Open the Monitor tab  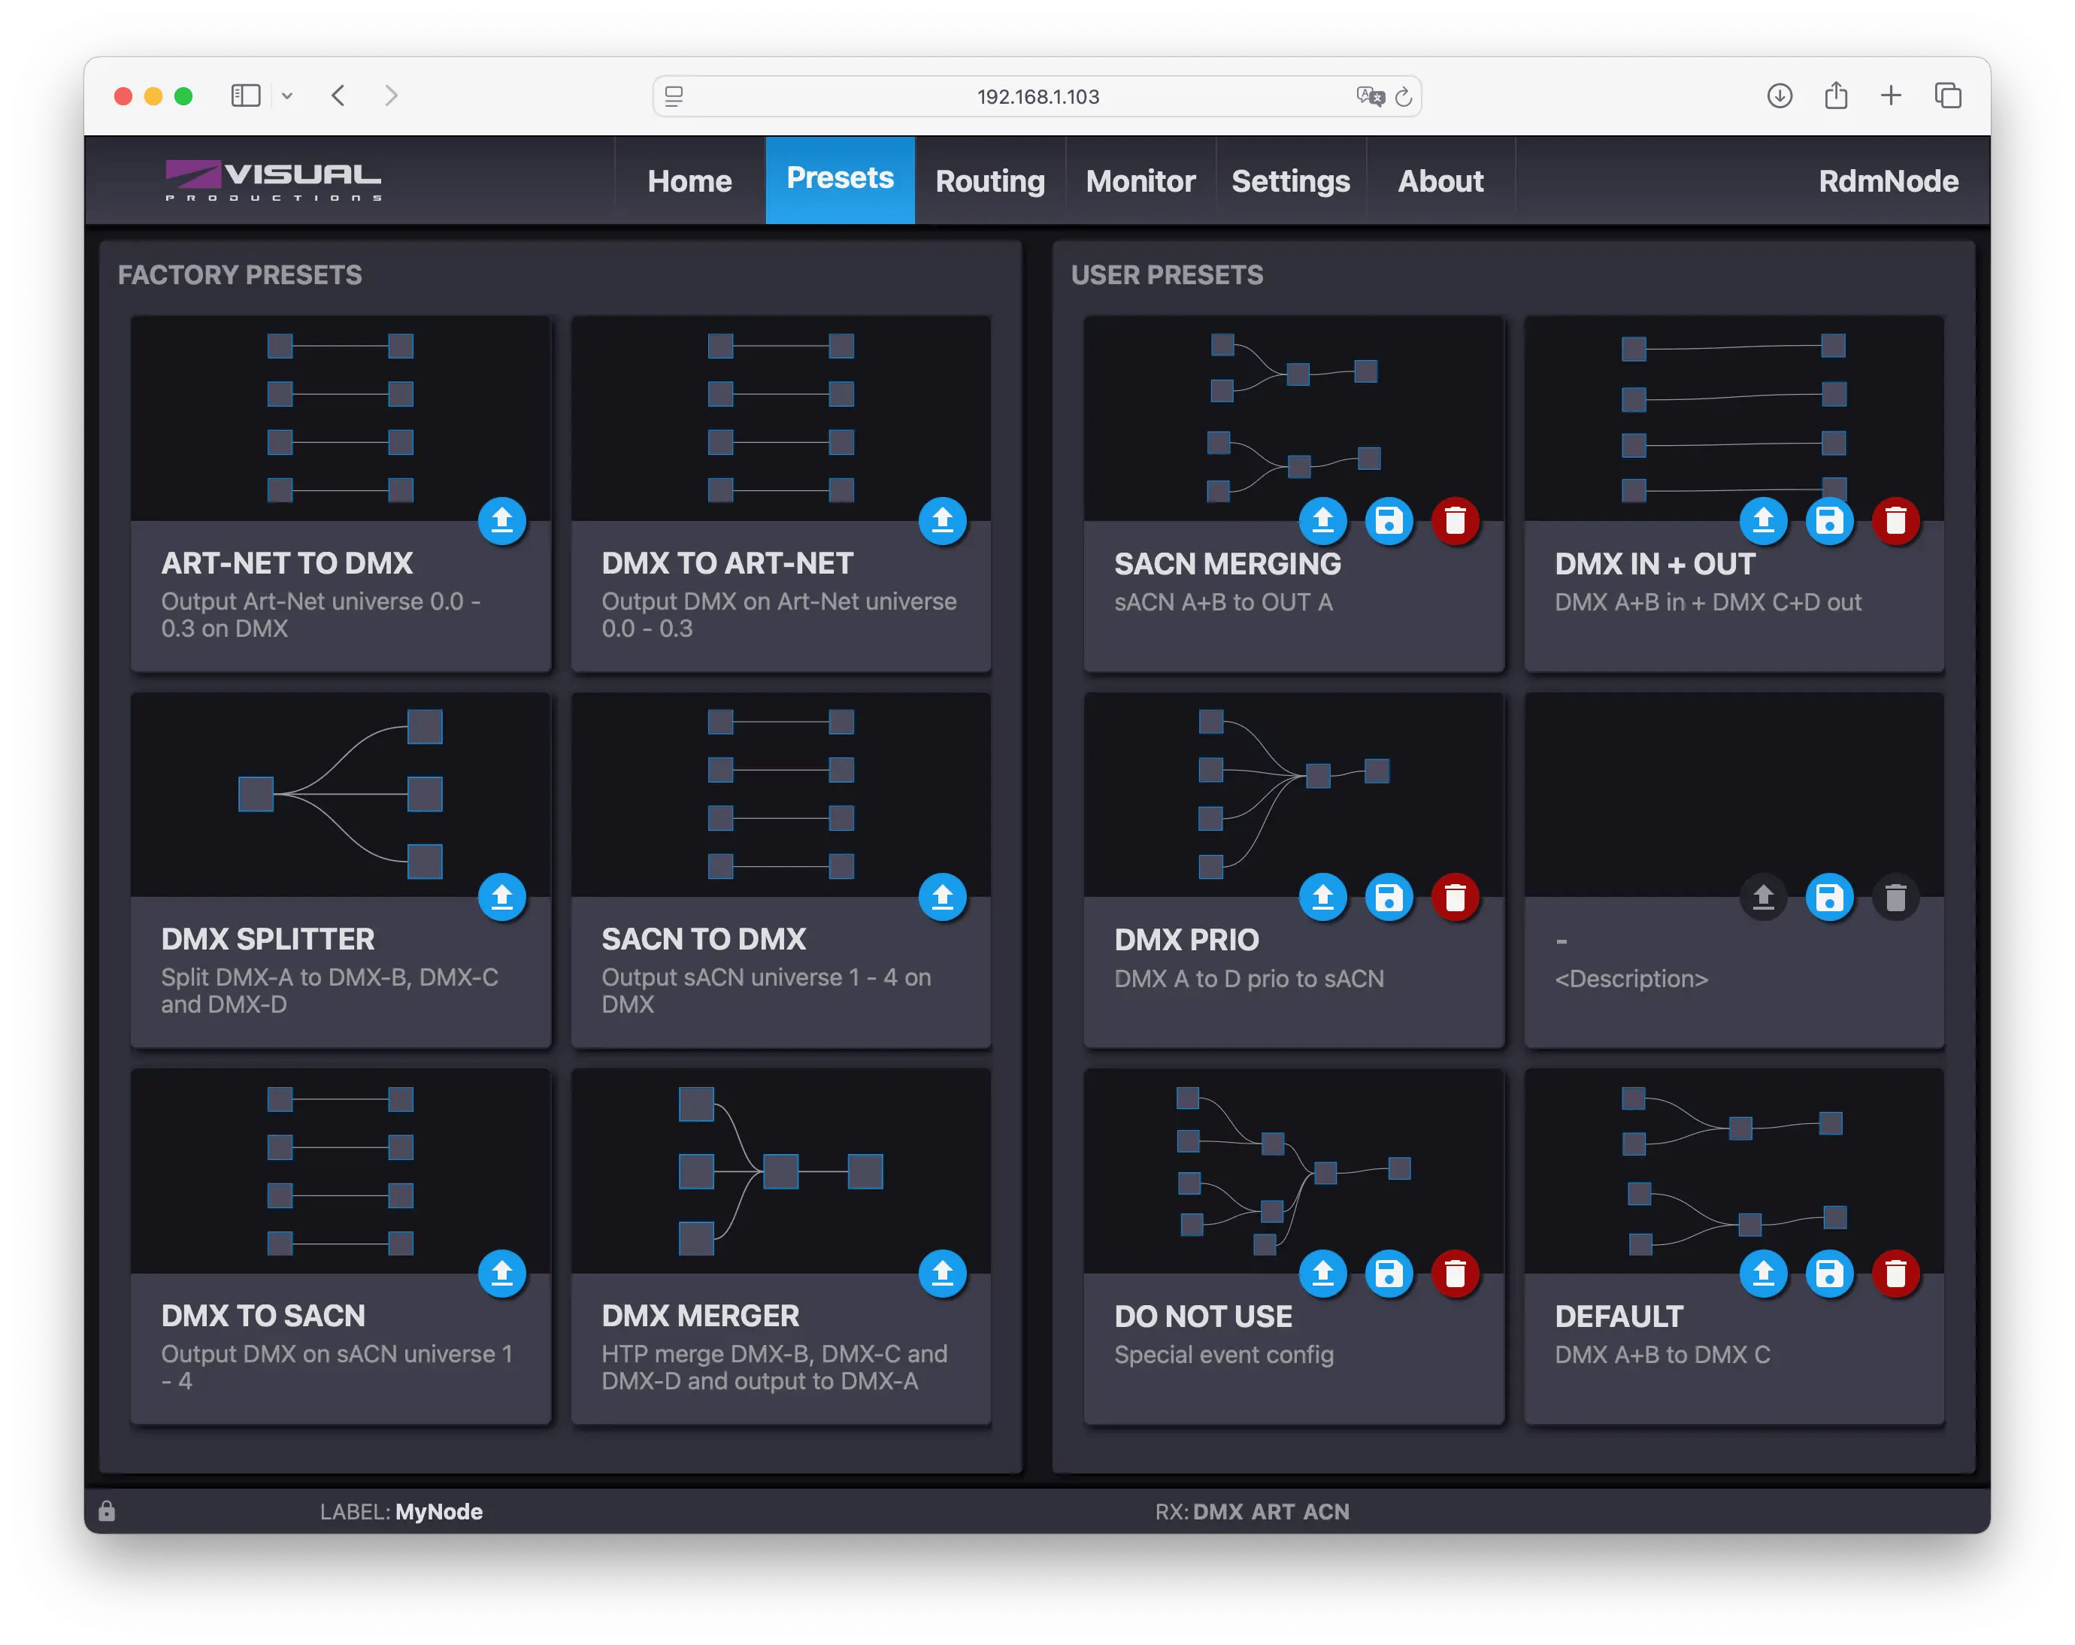1140,181
